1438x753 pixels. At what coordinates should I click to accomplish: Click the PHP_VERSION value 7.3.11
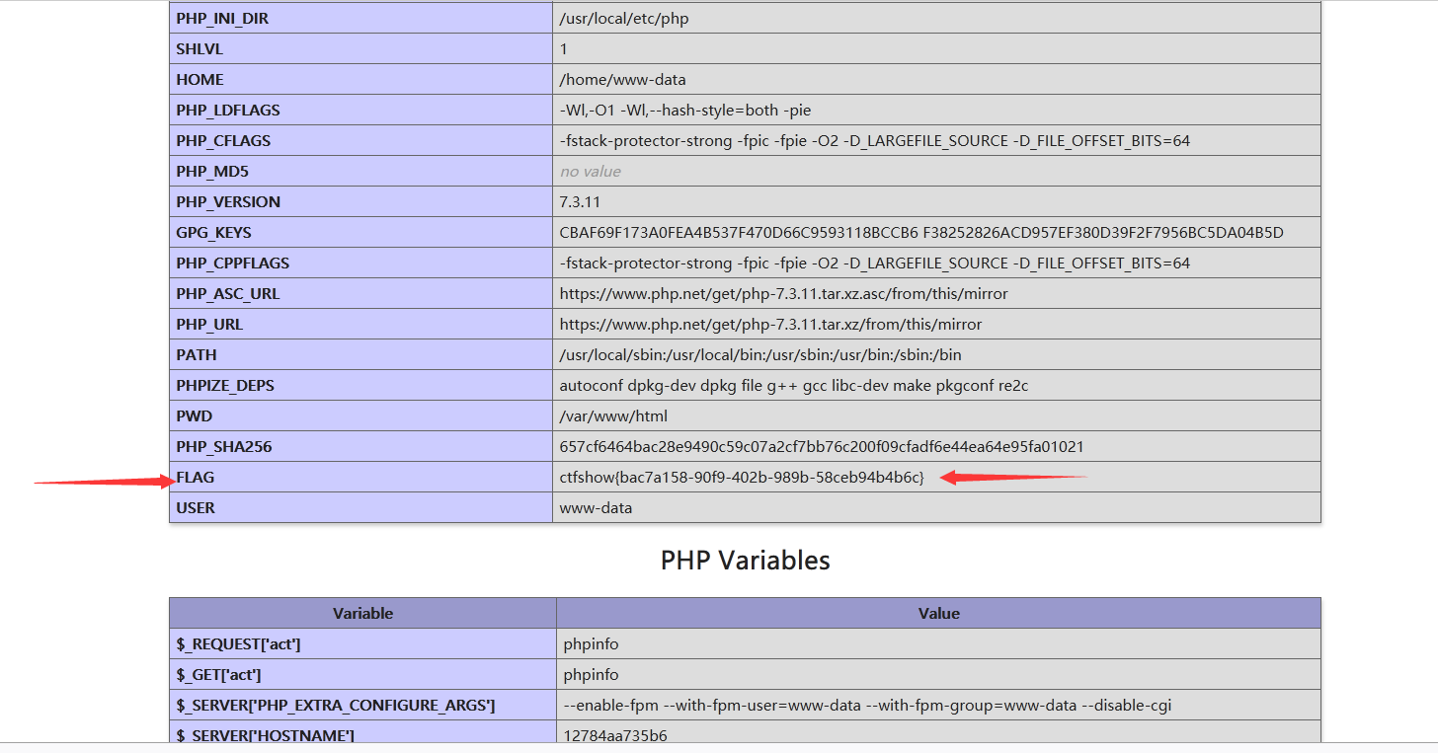click(x=580, y=202)
